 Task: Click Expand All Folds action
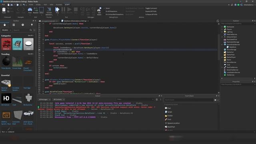tap(151, 11)
